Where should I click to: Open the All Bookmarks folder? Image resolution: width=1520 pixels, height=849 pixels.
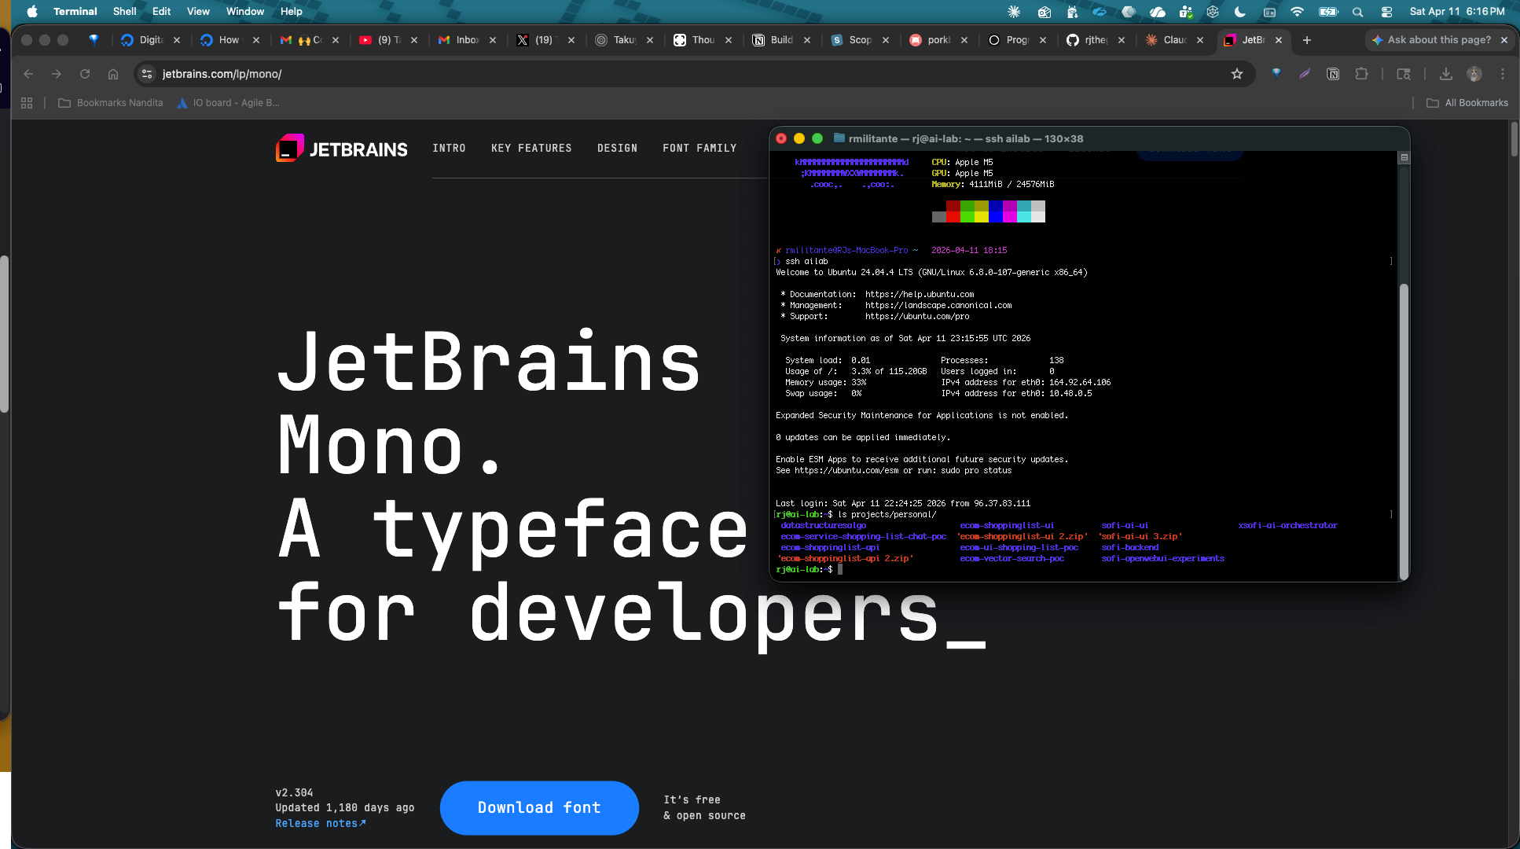[x=1467, y=103]
